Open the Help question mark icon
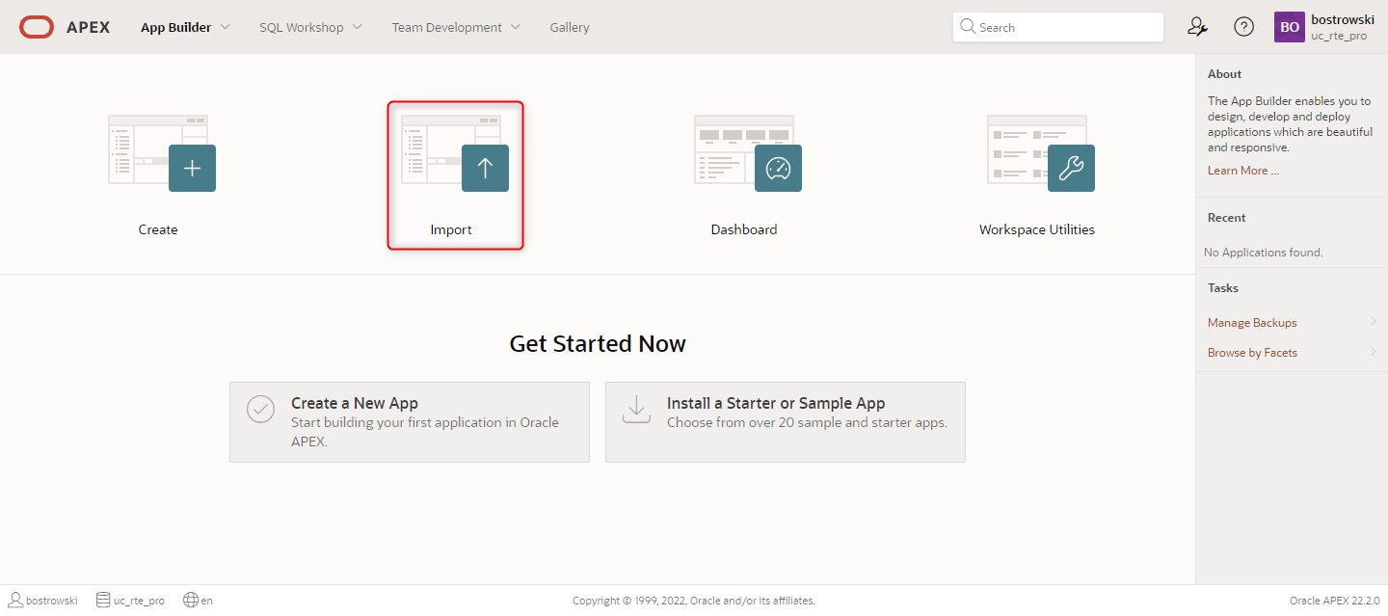1388x616 pixels. [x=1244, y=27]
